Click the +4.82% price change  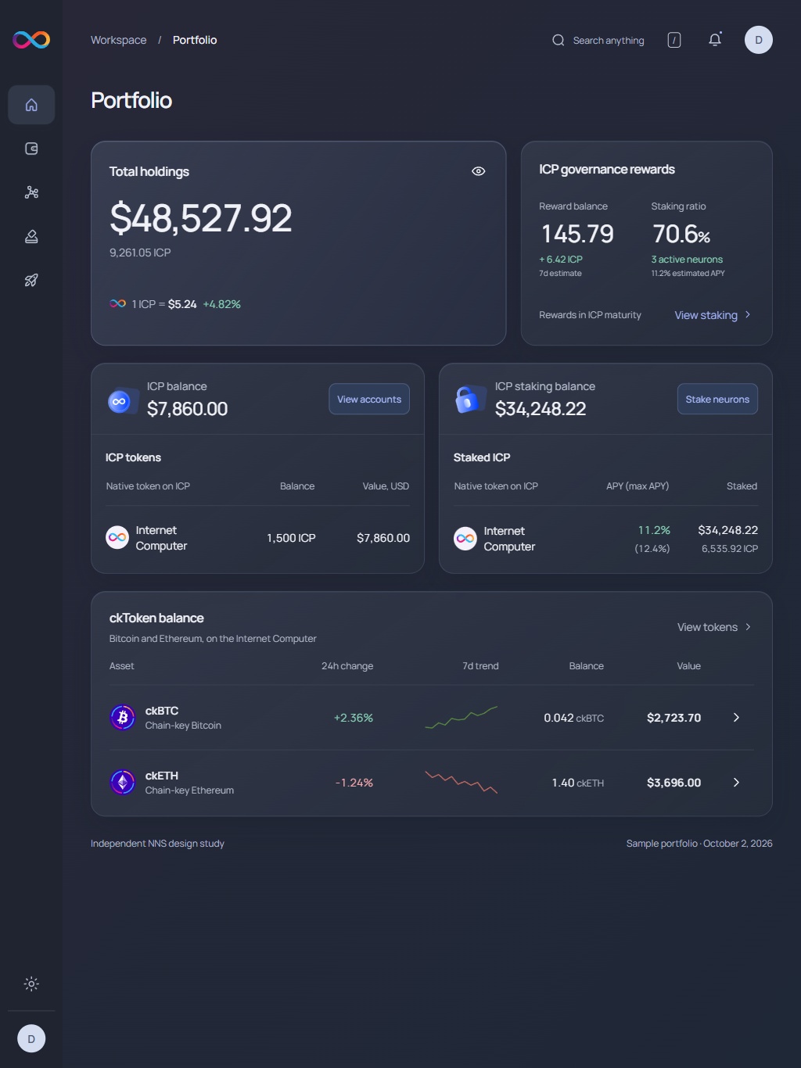pyautogui.click(x=222, y=304)
